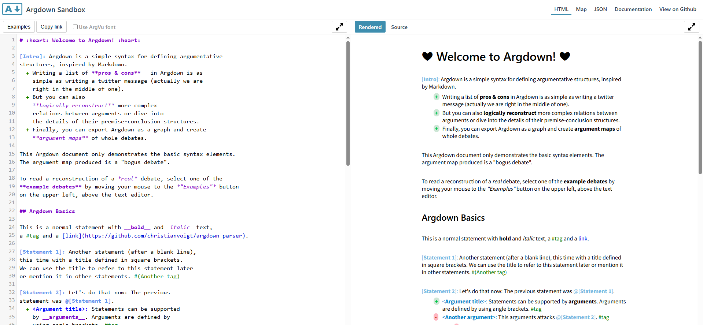Viewport: 703px width, 325px height.
Task: Switch to the Map view
Action: (581, 9)
